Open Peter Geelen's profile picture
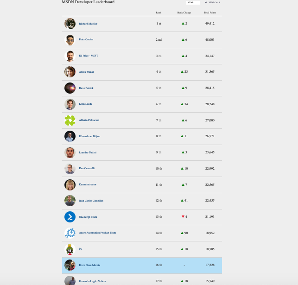The height and width of the screenshot is (285, 298). (70, 40)
